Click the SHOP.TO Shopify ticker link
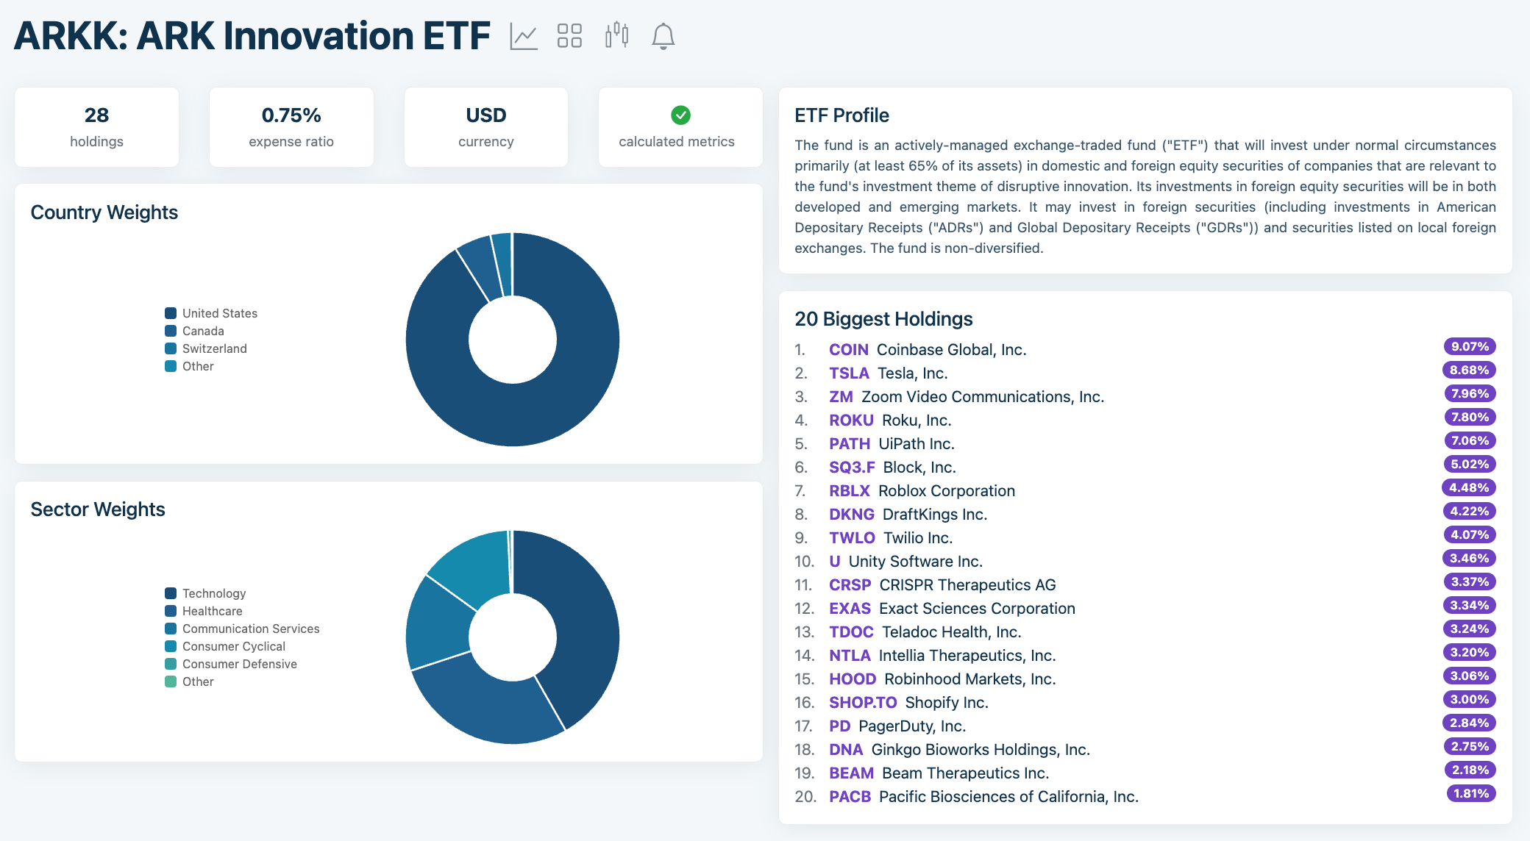This screenshot has width=1530, height=841. 863,702
